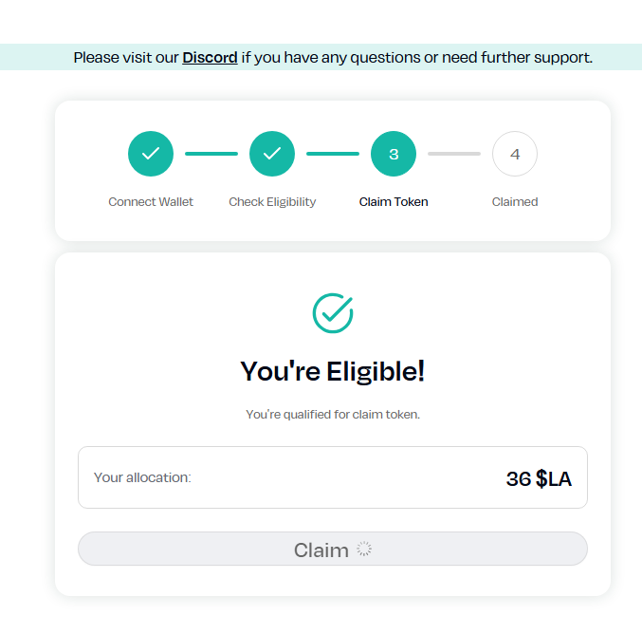Click the 36 $LA allocation amount
This screenshot has height=634, width=642.
click(539, 478)
